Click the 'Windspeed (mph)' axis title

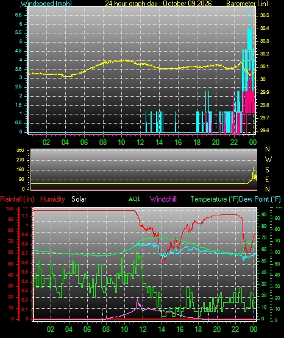pos(46,4)
